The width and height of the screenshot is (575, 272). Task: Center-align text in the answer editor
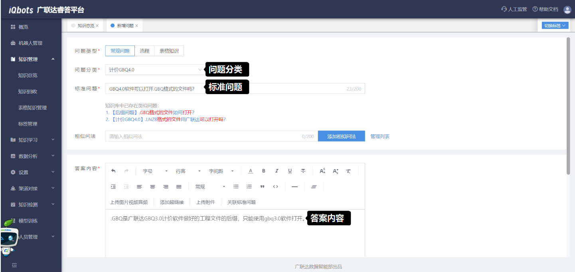[152, 187]
